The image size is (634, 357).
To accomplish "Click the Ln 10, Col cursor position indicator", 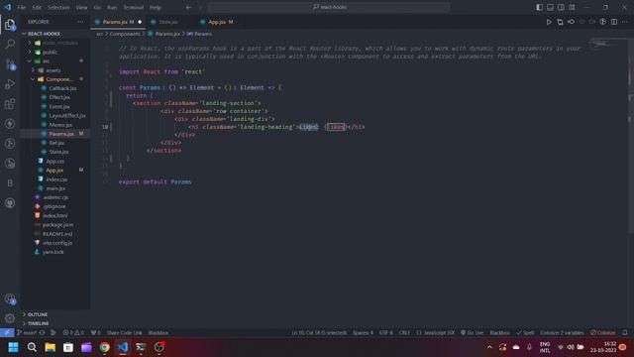I will click(319, 333).
